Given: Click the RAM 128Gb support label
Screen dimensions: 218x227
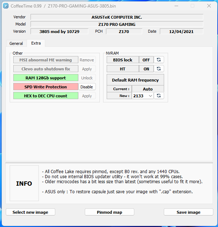Looking at the screenshot, I should point(46,78).
